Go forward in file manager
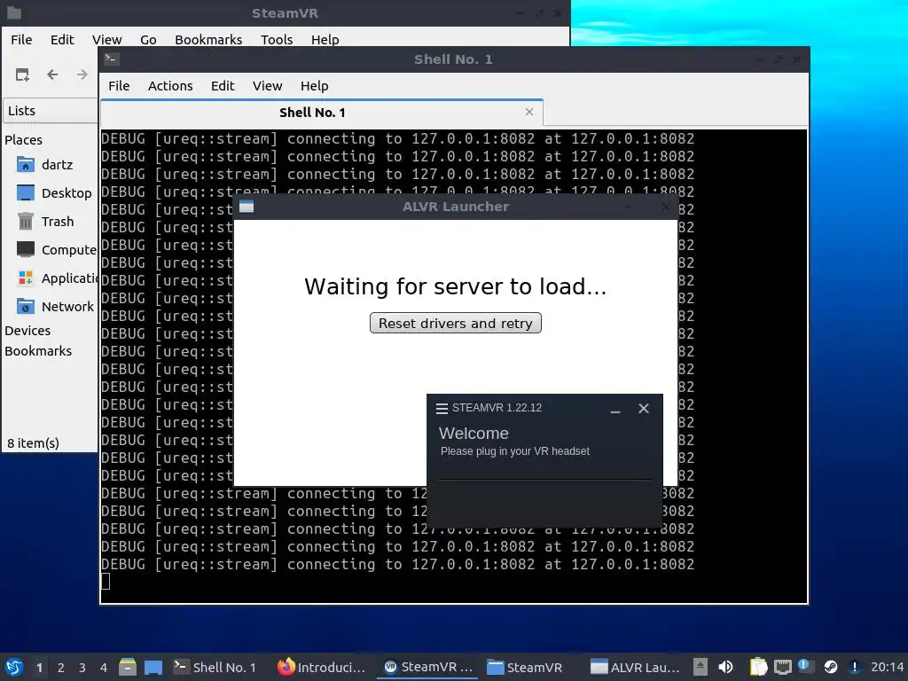This screenshot has width=908, height=681. [82, 74]
